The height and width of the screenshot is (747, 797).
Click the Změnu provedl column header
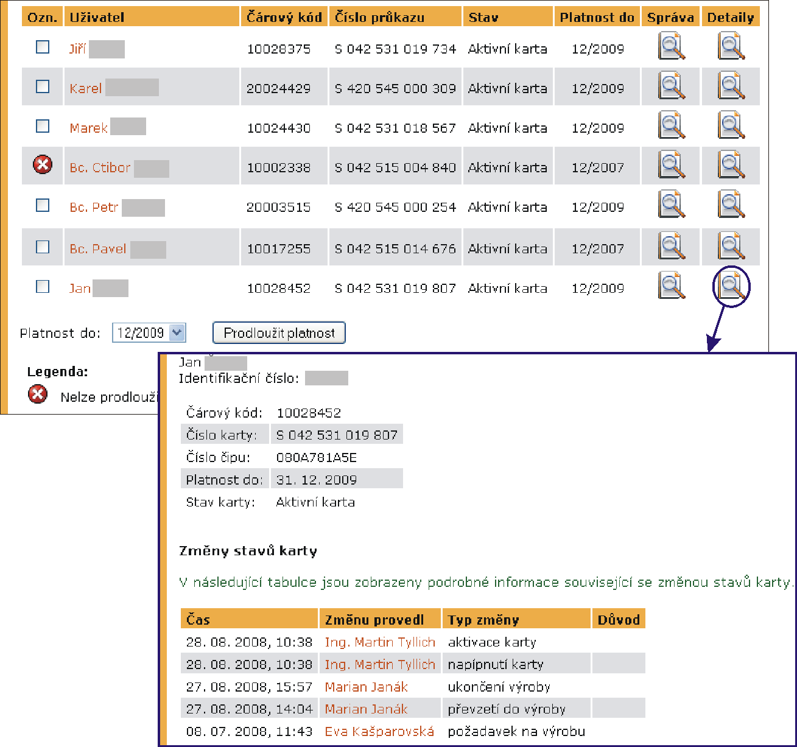pos(381,620)
